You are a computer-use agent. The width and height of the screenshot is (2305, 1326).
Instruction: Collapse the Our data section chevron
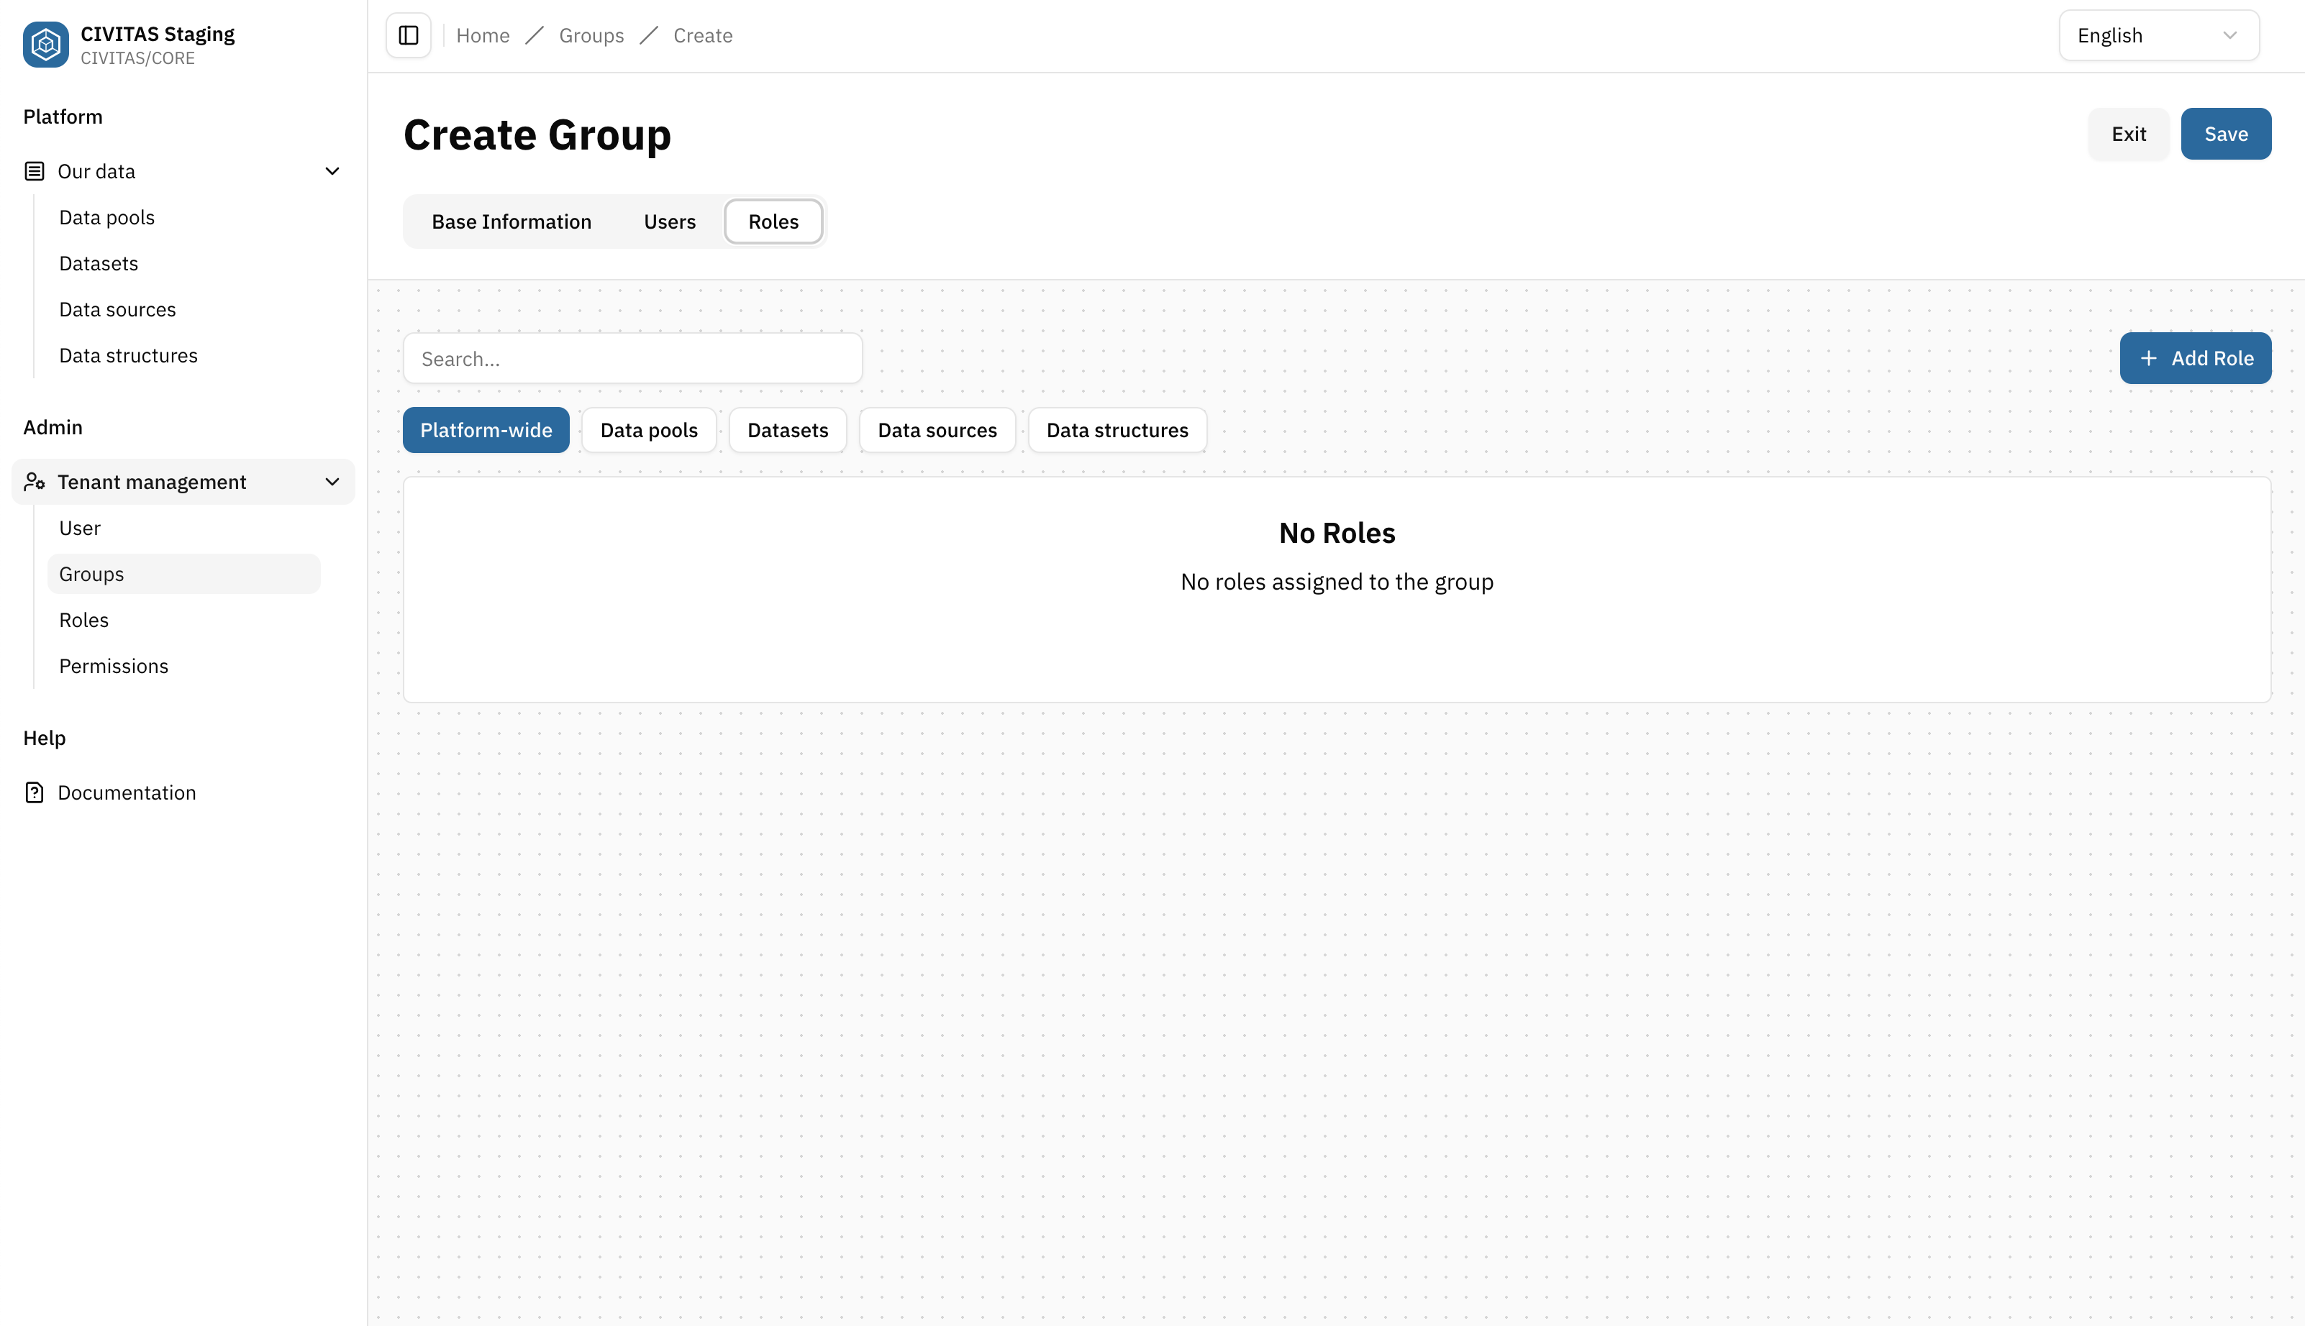click(332, 171)
